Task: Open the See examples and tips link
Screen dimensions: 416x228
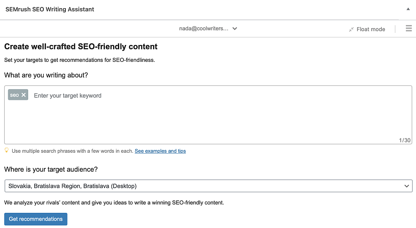Action: [x=160, y=151]
